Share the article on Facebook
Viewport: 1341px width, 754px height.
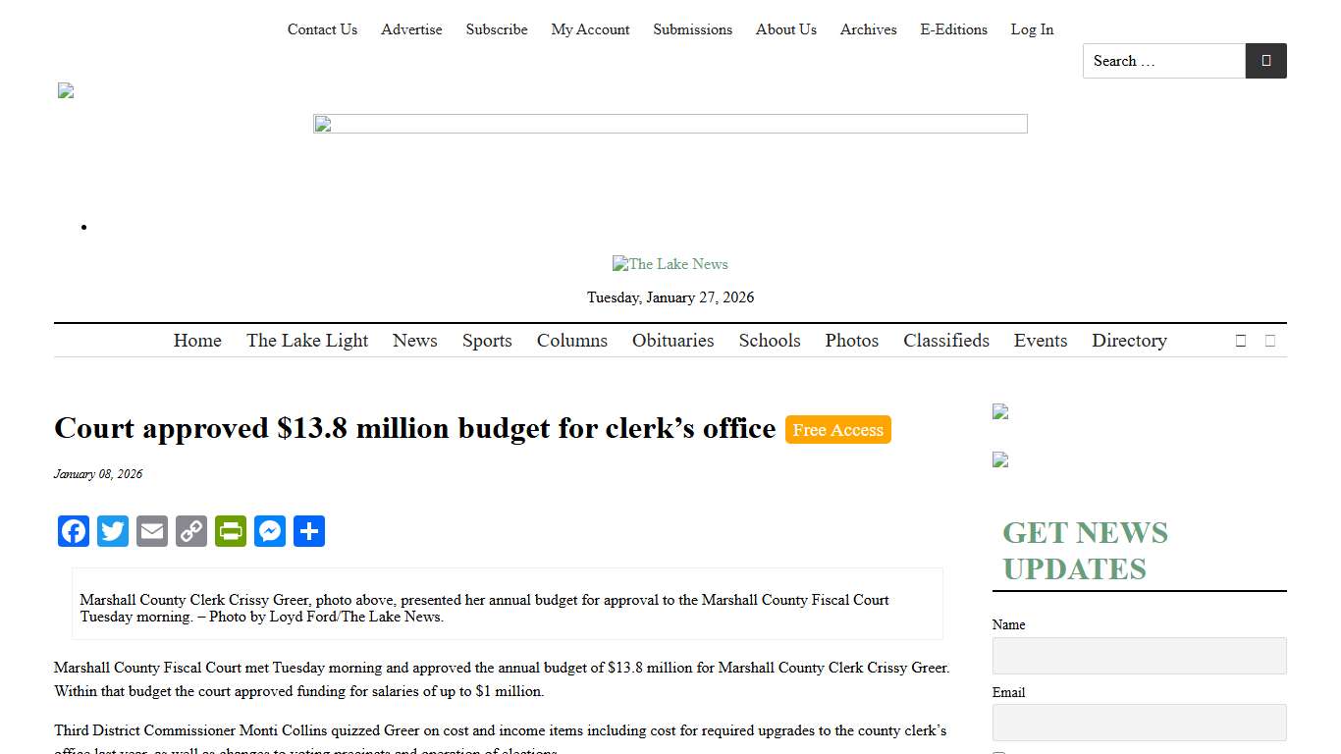pos(74,531)
